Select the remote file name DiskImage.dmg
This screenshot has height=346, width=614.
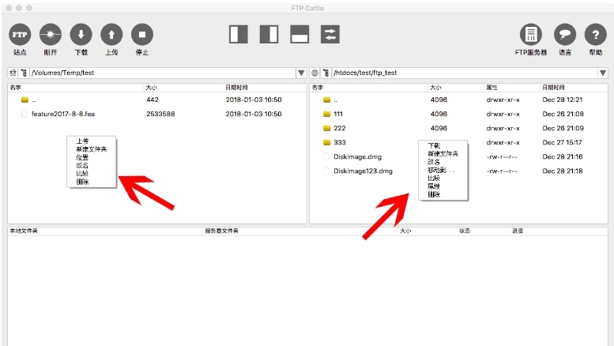(x=357, y=156)
